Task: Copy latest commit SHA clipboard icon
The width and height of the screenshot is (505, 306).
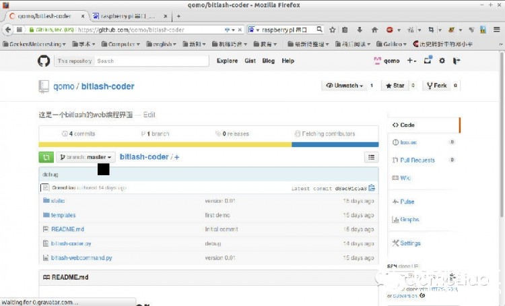Action: tap(372, 187)
